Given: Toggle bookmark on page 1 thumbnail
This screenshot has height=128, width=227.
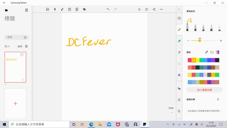Looking at the screenshot, I should click(x=22, y=54).
